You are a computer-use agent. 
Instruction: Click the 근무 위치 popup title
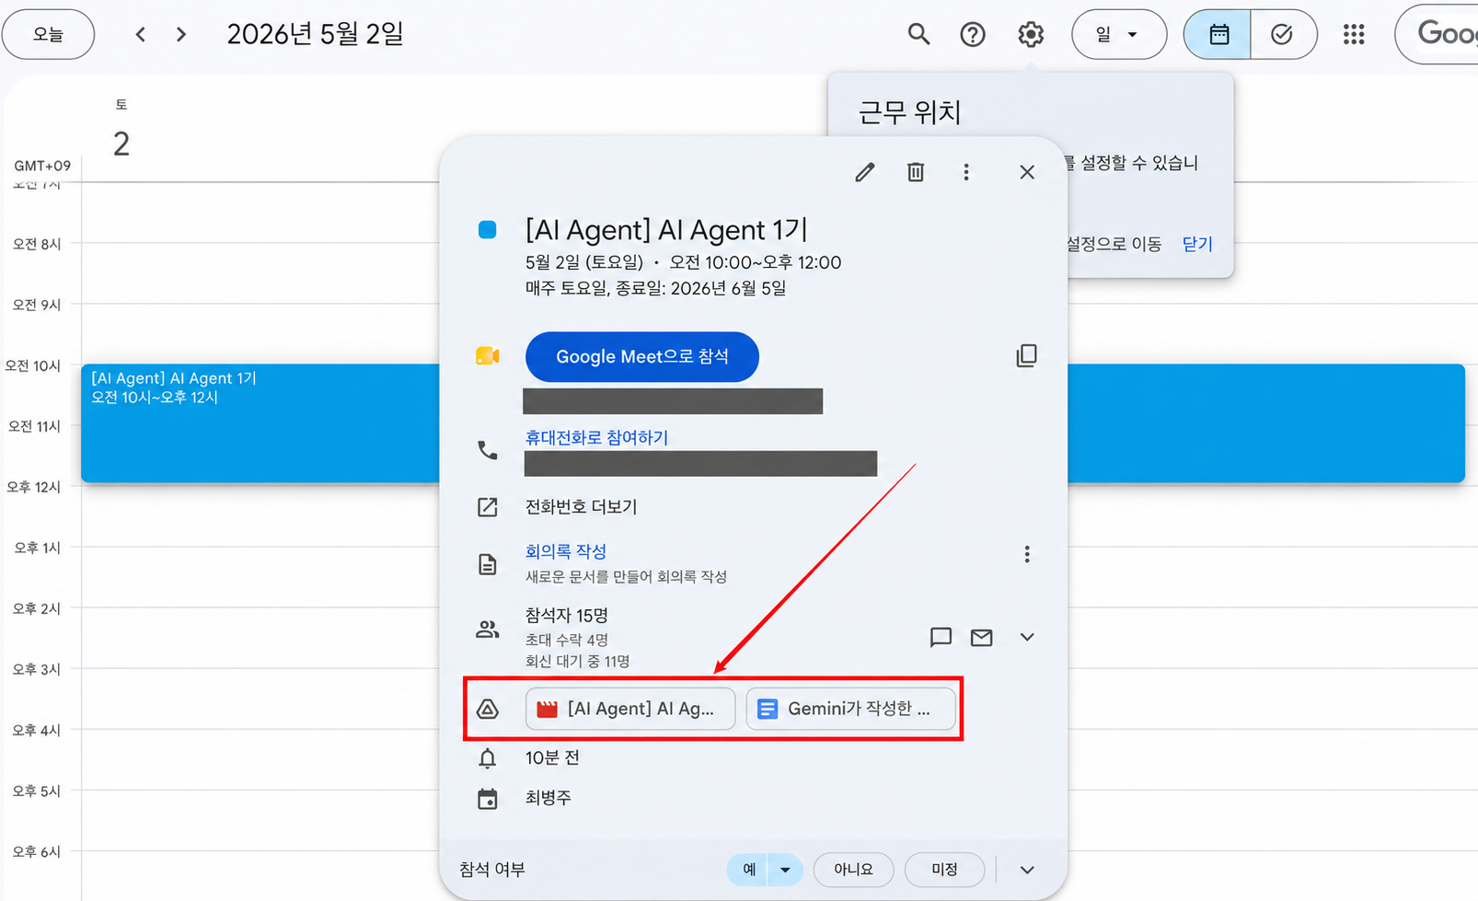click(x=909, y=112)
